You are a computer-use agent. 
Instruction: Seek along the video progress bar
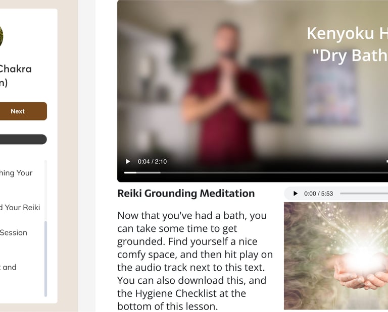click(x=256, y=172)
